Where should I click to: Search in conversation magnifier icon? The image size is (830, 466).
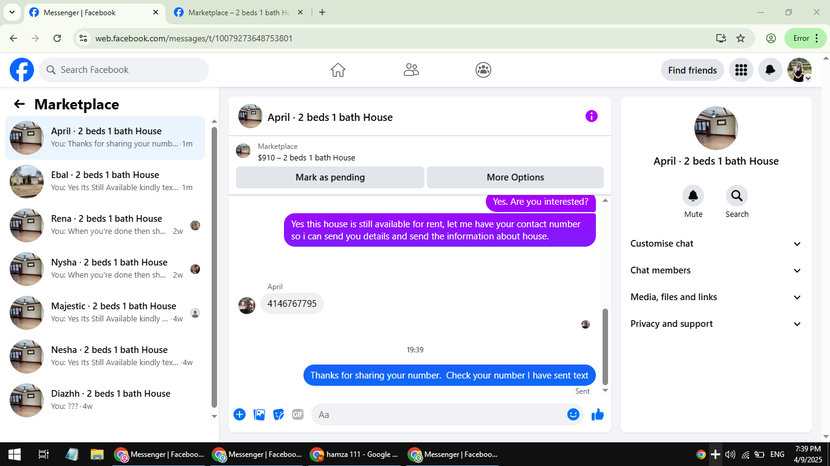pyautogui.click(x=737, y=196)
